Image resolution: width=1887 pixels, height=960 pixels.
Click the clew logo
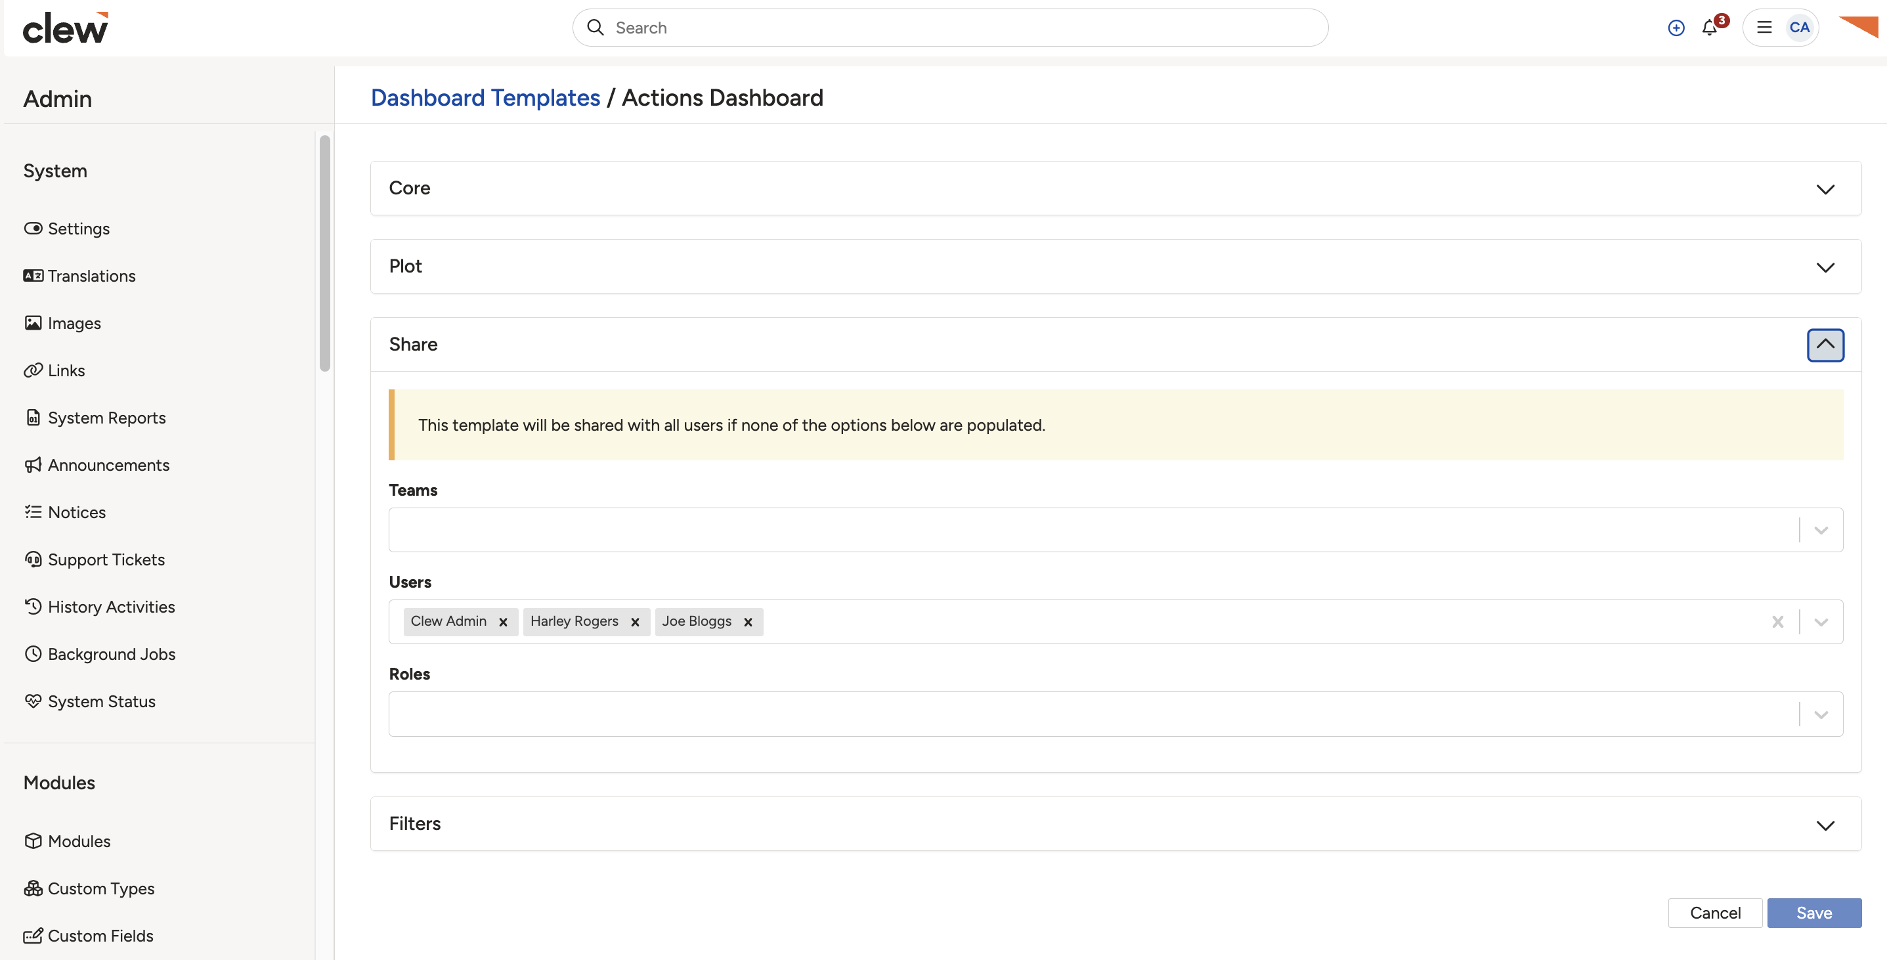coord(65,28)
